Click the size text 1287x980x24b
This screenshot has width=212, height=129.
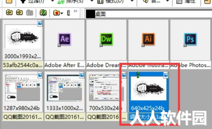(x=22, y=108)
